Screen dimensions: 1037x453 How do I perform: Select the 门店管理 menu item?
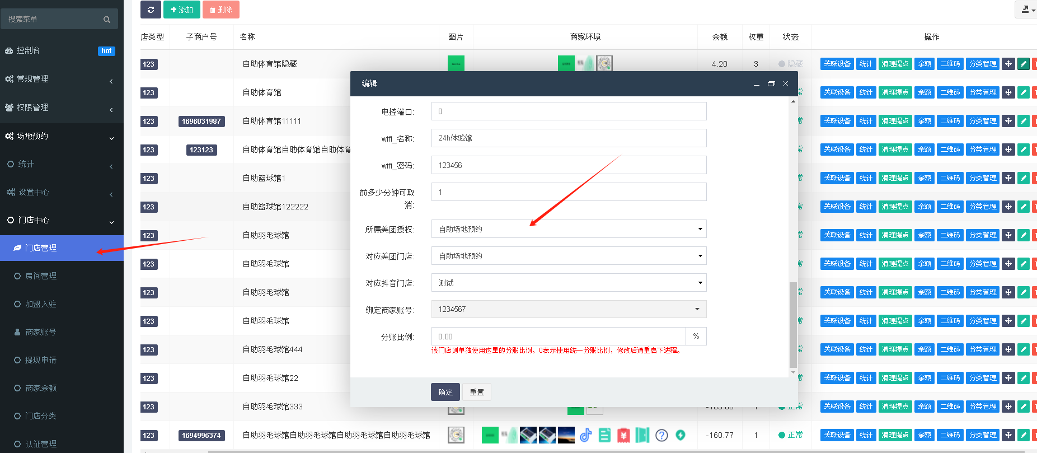tap(62, 248)
